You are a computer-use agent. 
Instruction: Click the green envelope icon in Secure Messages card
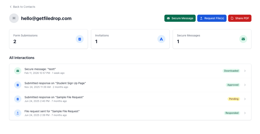(x=243, y=39)
